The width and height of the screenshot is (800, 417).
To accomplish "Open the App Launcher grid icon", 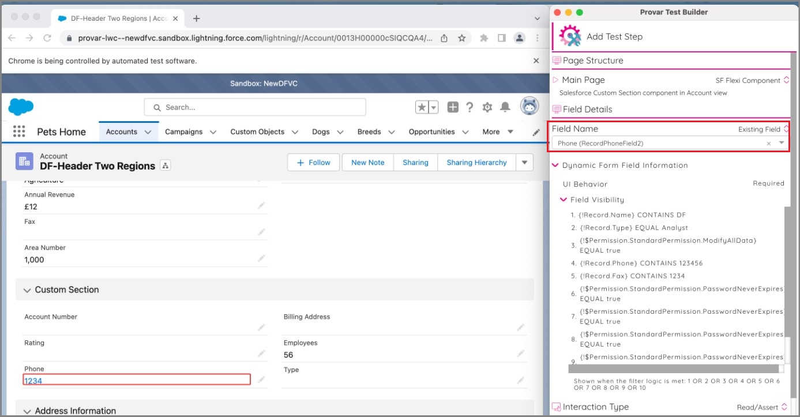I will pyautogui.click(x=19, y=132).
